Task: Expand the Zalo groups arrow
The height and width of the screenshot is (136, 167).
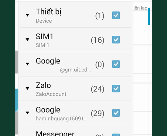Action: pos(27,88)
